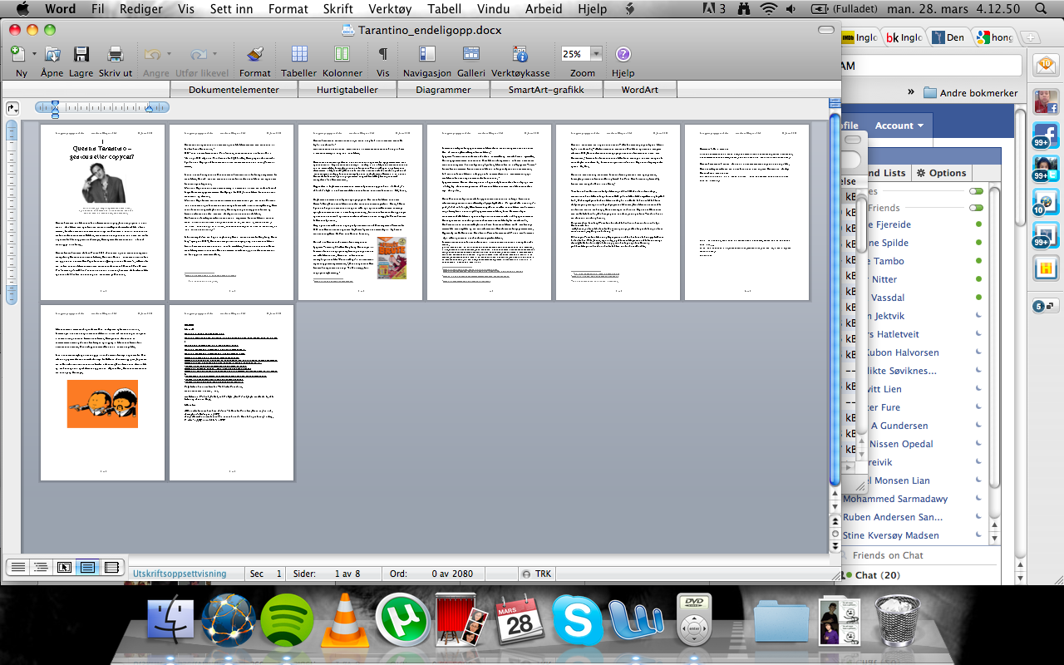This screenshot has width=1064, height=665.
Task: Click Chat (20) bar in Facebook
Action: (876, 575)
